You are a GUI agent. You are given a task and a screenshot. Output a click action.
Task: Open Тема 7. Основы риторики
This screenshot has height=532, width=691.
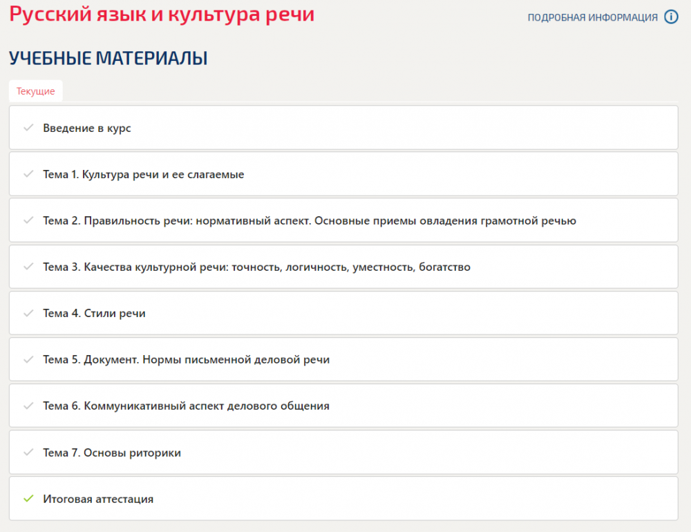pyautogui.click(x=343, y=453)
